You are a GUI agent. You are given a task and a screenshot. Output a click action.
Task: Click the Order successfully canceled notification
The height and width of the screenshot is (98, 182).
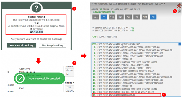(39, 79)
